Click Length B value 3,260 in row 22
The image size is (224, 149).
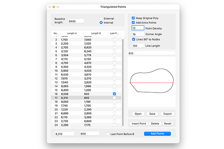(88, 117)
